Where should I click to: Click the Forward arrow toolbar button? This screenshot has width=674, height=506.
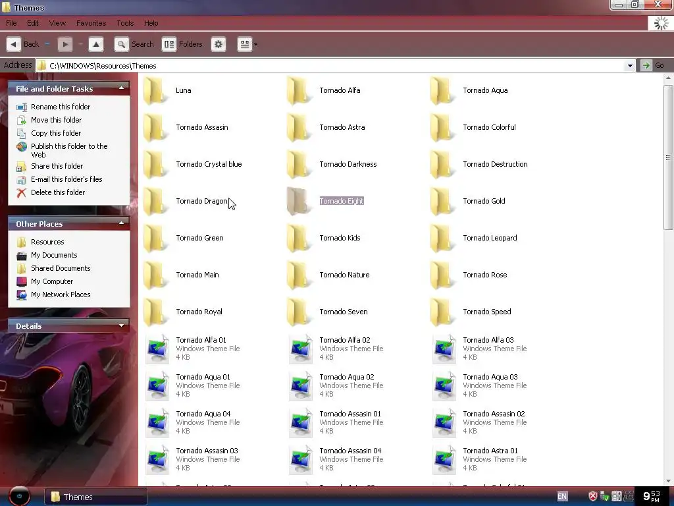coord(65,44)
